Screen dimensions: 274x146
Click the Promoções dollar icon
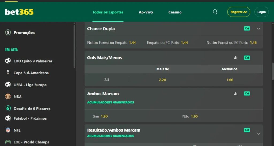pyautogui.click(x=8, y=33)
